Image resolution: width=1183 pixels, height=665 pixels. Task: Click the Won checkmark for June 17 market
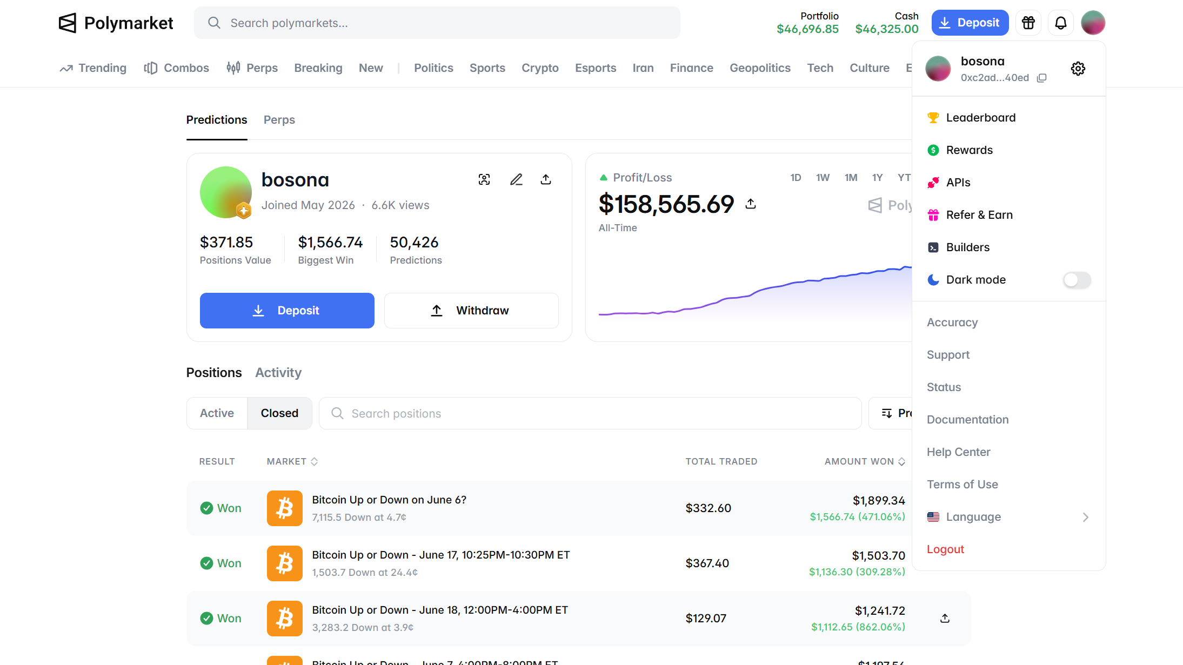pyautogui.click(x=206, y=563)
